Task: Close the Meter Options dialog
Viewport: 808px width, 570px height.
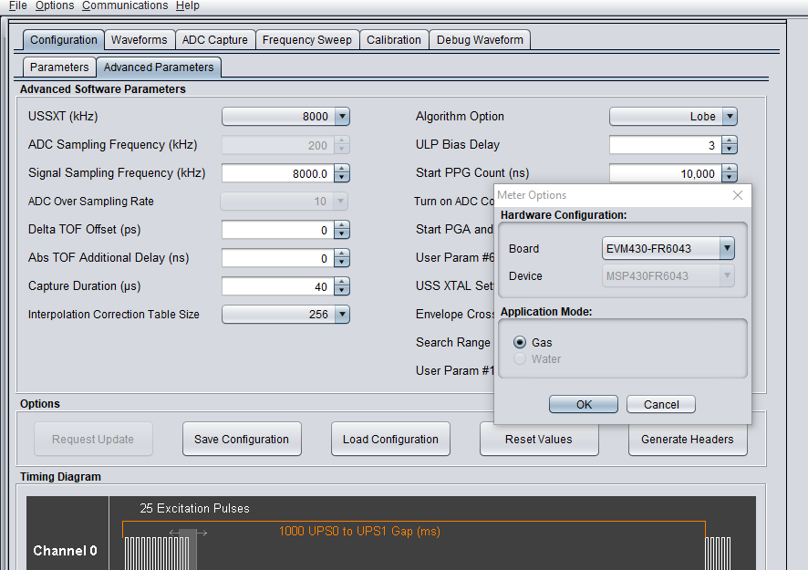Action: pos(738,195)
